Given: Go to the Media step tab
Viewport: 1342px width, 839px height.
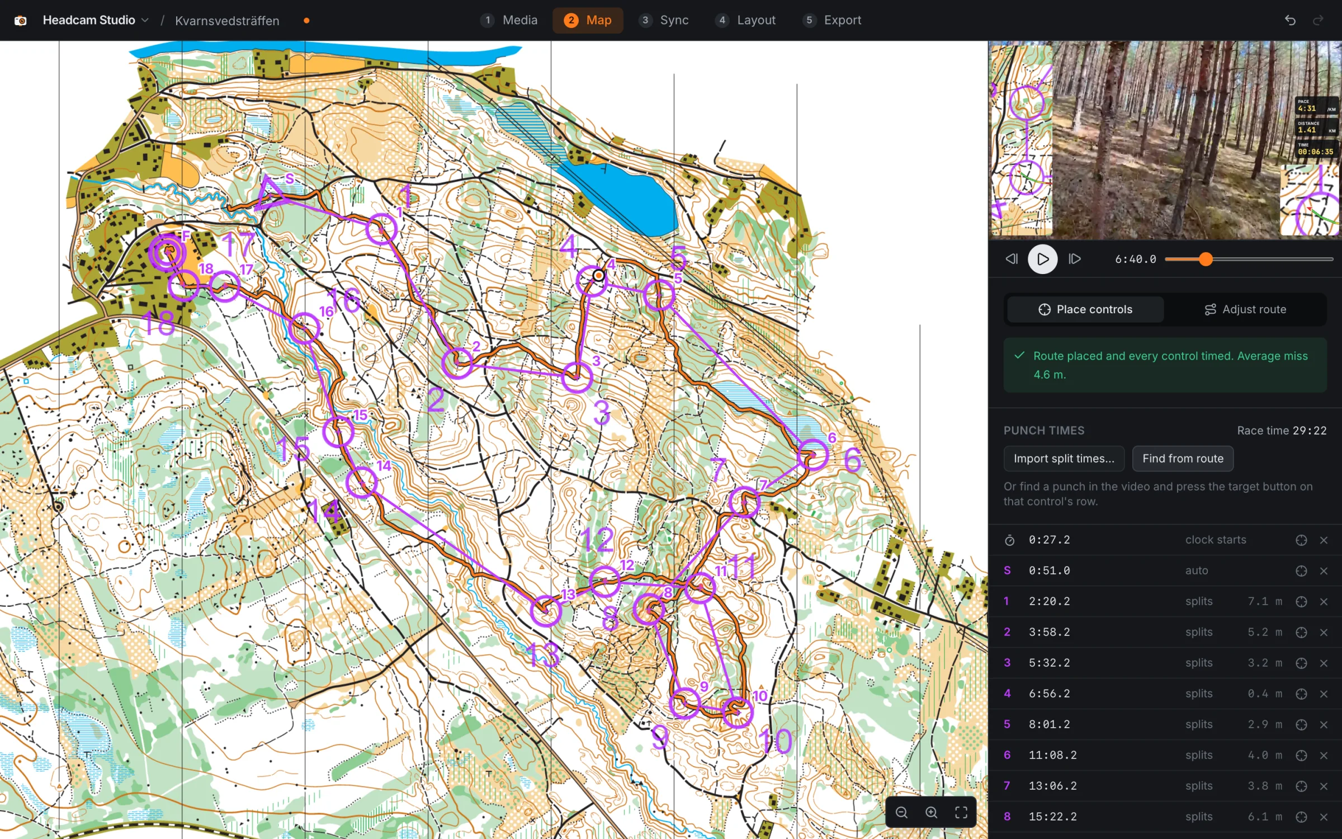Looking at the screenshot, I should tap(509, 20).
